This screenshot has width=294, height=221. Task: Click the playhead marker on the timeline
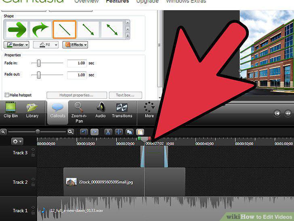coord(145,140)
